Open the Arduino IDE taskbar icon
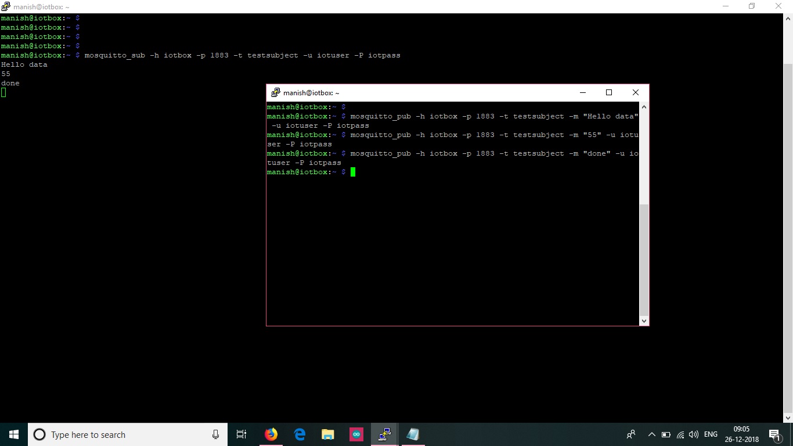This screenshot has width=793, height=446. coord(356,434)
